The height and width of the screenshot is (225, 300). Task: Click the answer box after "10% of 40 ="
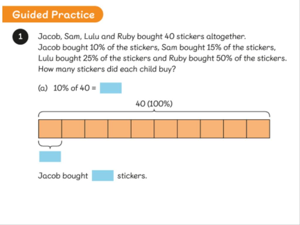pos(110,88)
